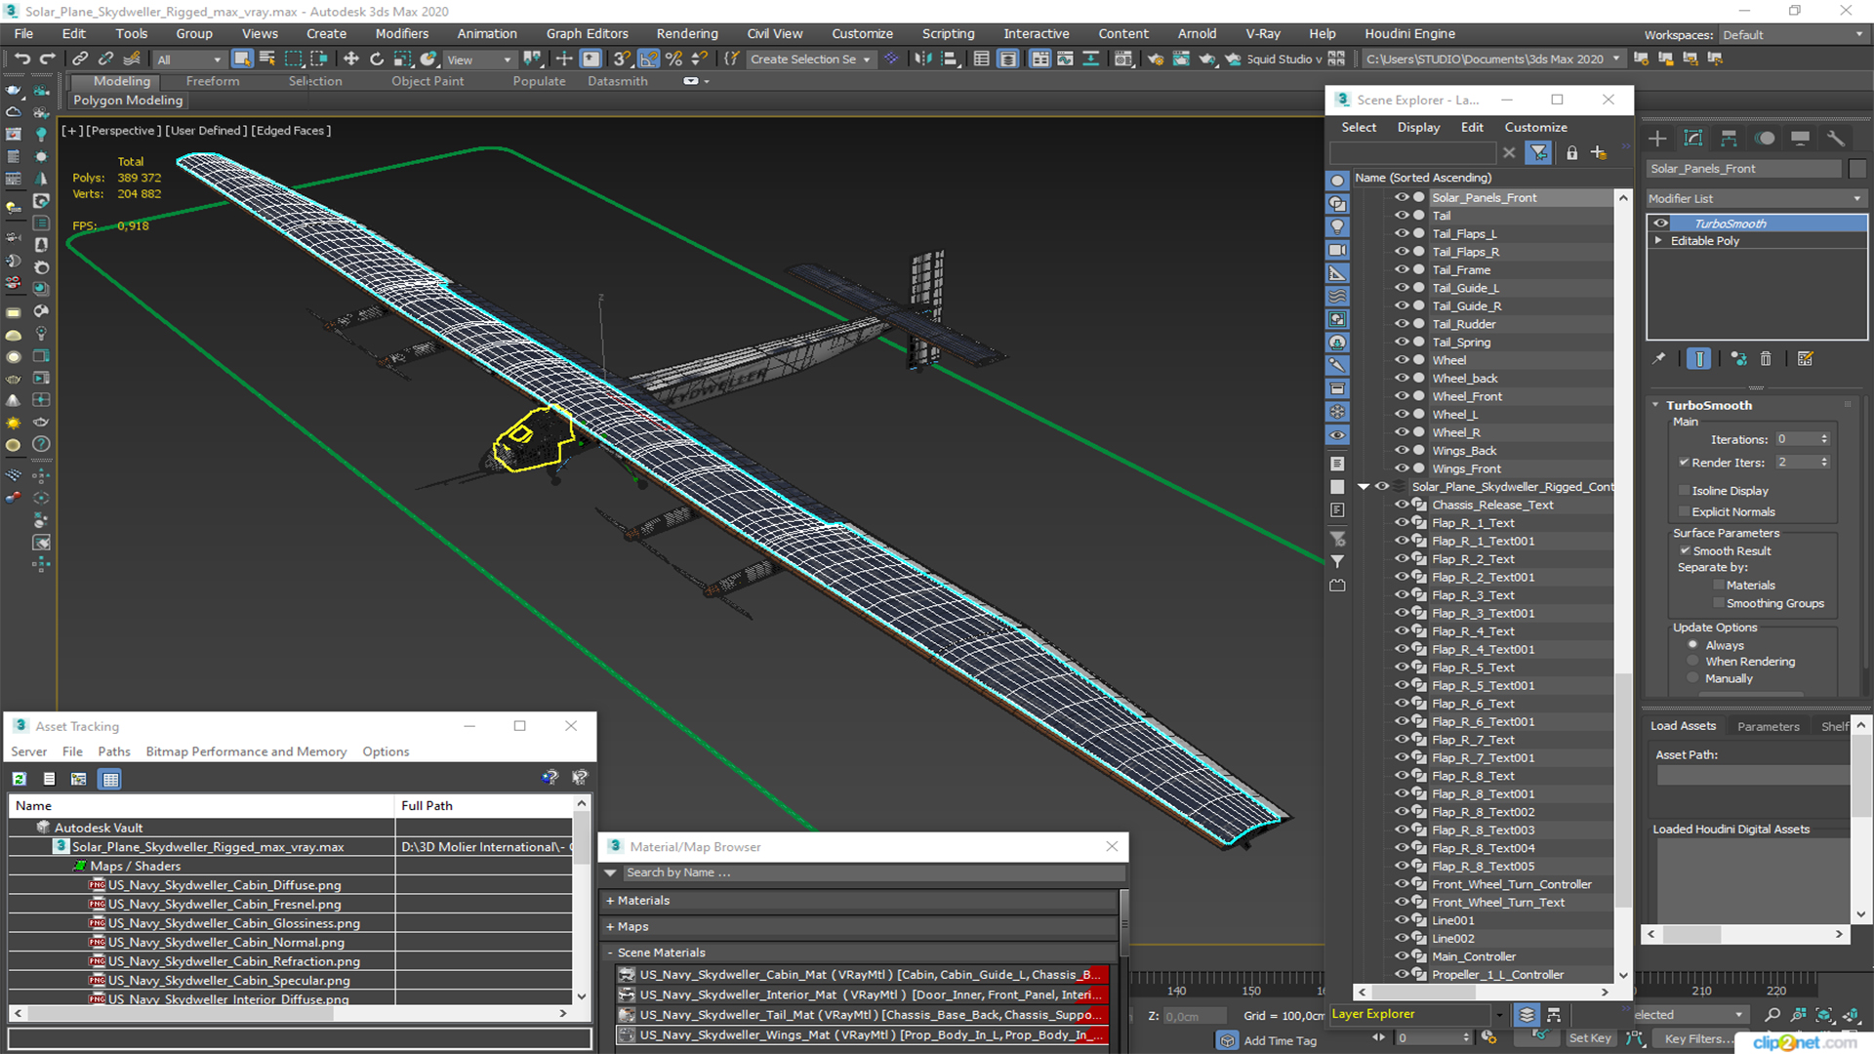This screenshot has height=1054, width=1874.
Task: Toggle TurboSmooth modifier eye in stack
Action: click(x=1660, y=223)
